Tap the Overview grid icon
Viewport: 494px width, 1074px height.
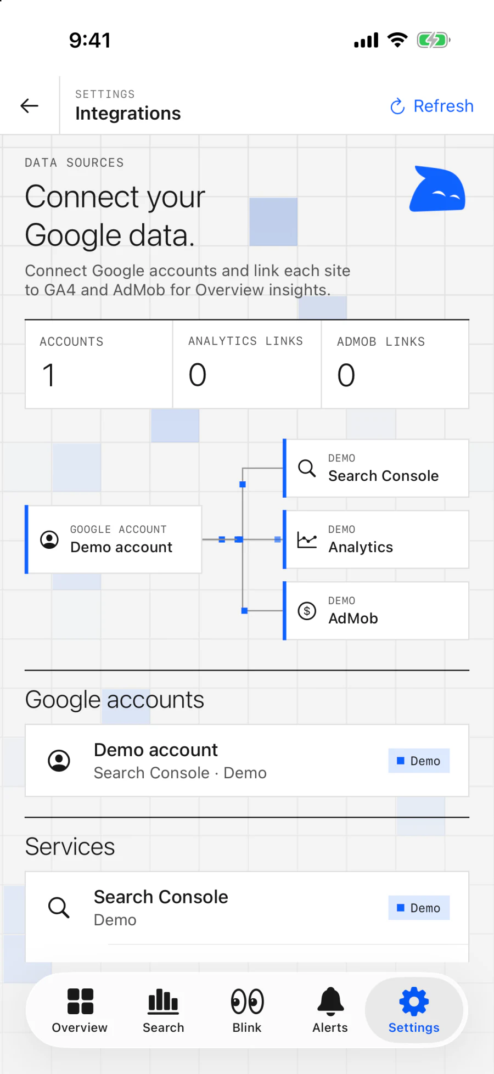tap(80, 1001)
